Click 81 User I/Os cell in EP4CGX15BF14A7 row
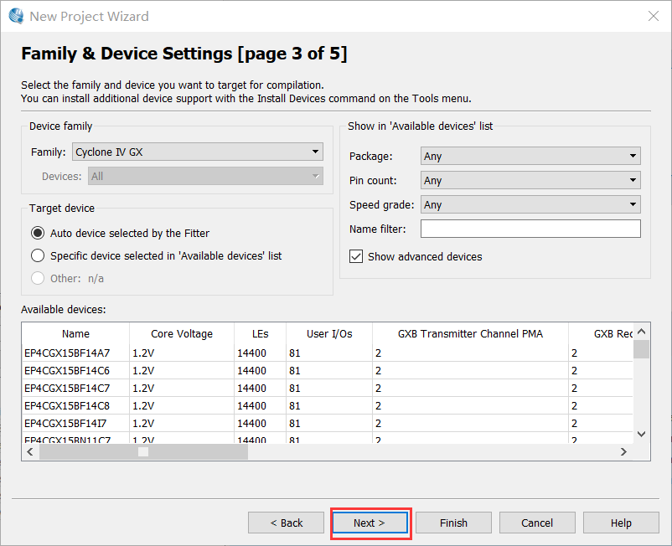The height and width of the screenshot is (546, 672). (x=329, y=353)
